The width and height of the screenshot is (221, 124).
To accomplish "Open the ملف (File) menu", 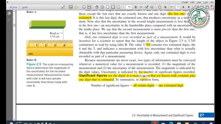I will click(212, 2).
